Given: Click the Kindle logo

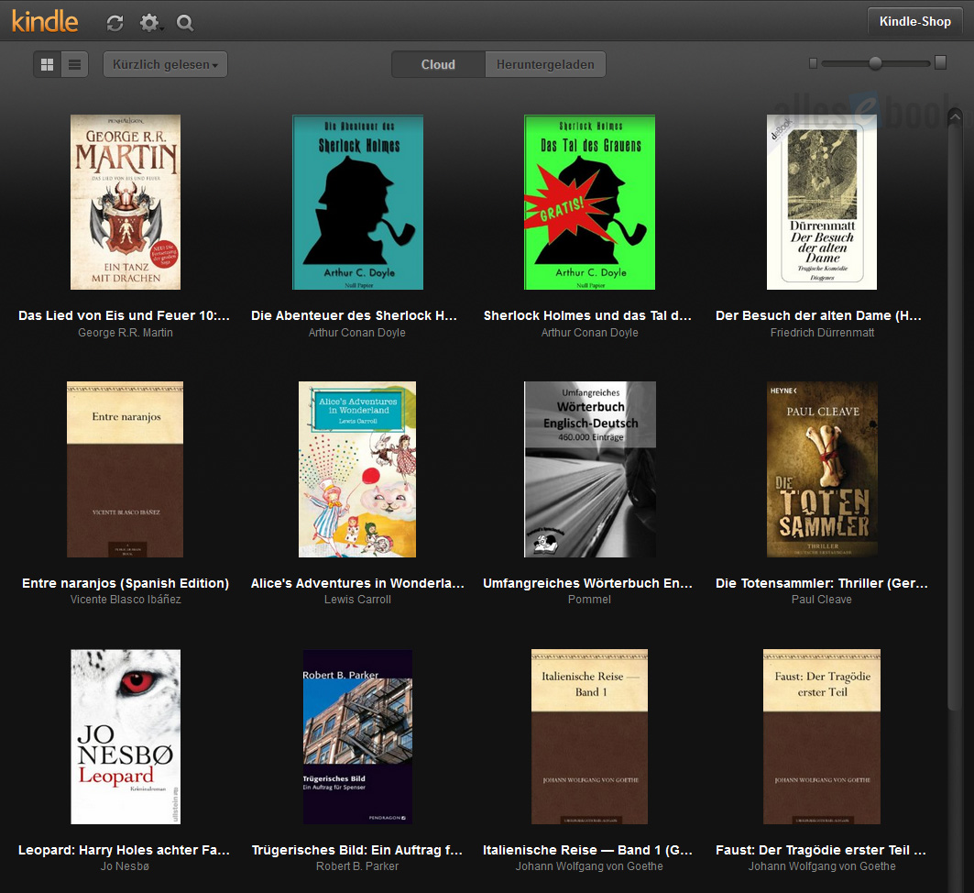Looking at the screenshot, I should click(45, 22).
